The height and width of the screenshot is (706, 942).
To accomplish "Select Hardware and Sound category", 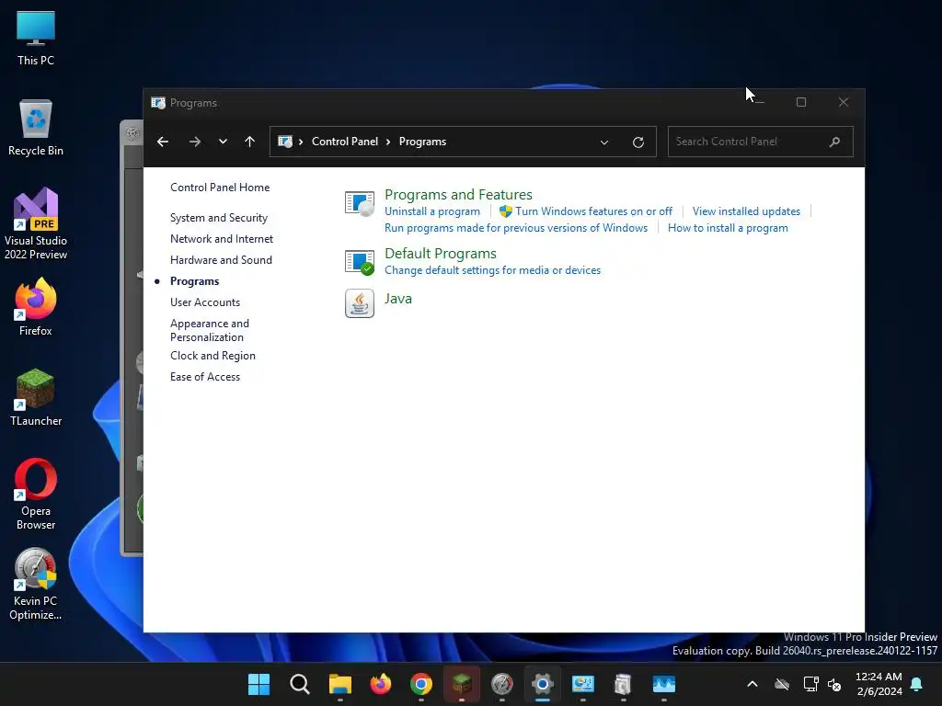I will coord(221,260).
